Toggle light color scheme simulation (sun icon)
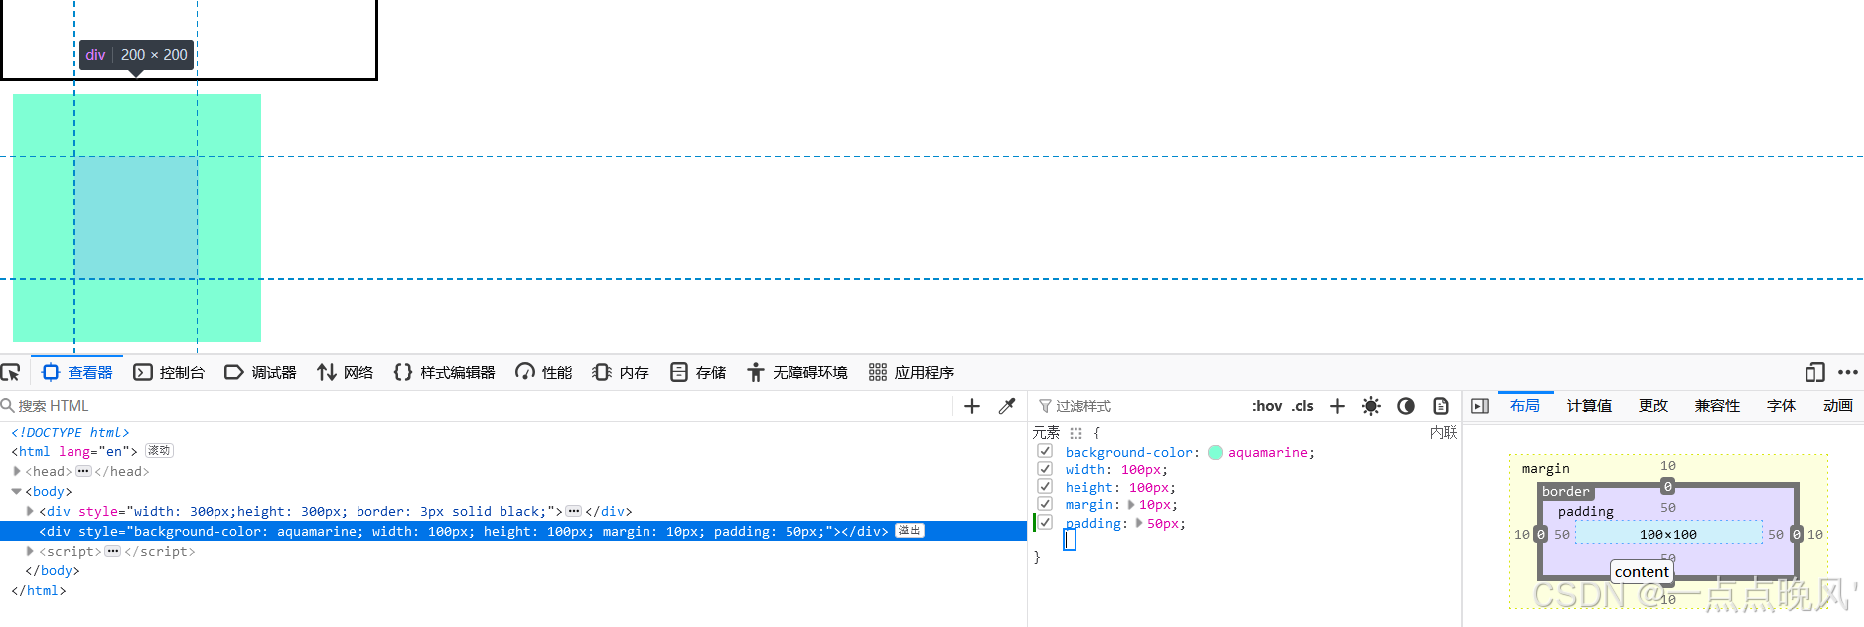Image resolution: width=1864 pixels, height=627 pixels. click(x=1371, y=406)
